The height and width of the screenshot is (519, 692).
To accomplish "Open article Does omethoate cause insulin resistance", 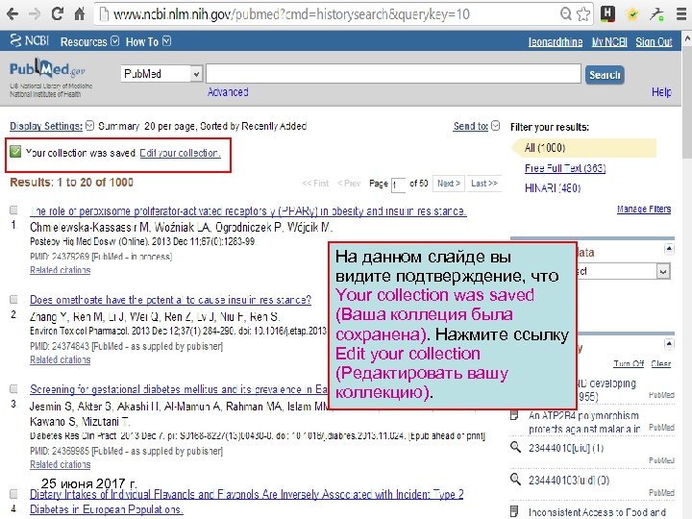I will 170,300.
